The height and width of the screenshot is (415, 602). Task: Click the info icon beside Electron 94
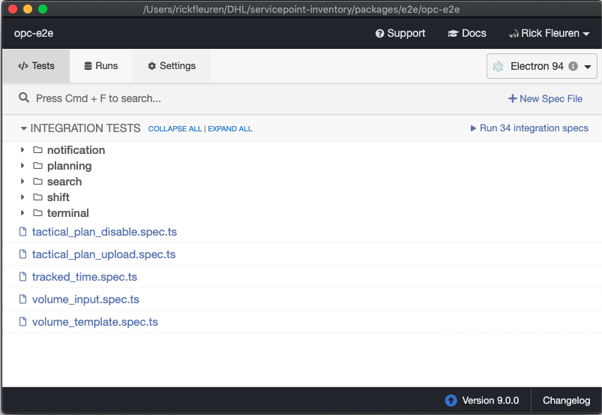574,66
